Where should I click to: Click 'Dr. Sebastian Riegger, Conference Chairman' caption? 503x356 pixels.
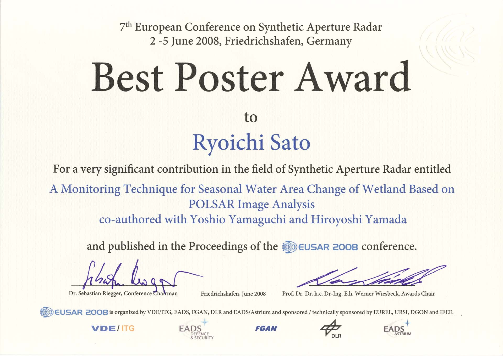click(x=123, y=293)
